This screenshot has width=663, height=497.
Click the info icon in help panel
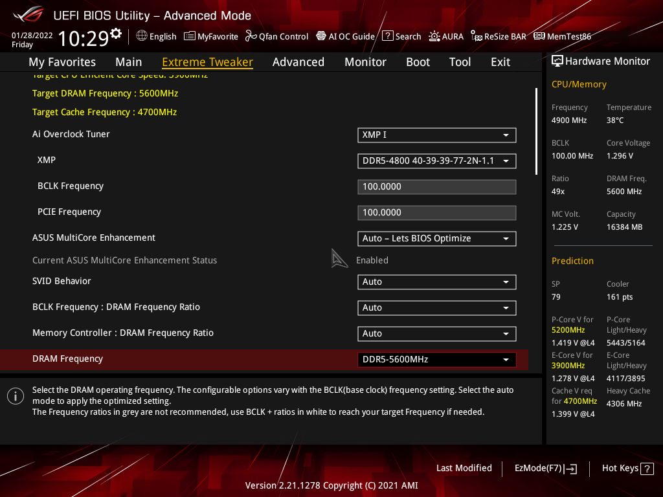coord(16,396)
